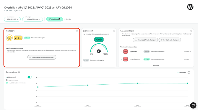This screenshot has width=198, height=110.
Task: Click the neutral smiley face score icon
Action: [9, 38]
